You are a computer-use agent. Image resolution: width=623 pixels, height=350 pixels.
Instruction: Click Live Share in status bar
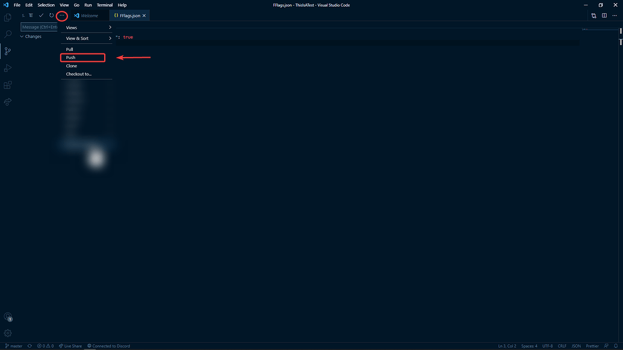[x=70, y=346]
